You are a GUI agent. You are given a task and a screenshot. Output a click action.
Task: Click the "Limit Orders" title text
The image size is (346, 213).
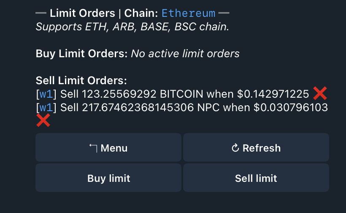82,13
